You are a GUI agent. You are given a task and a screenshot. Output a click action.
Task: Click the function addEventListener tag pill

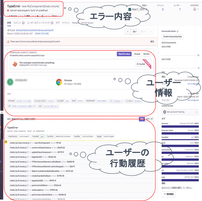(x=59, y=136)
